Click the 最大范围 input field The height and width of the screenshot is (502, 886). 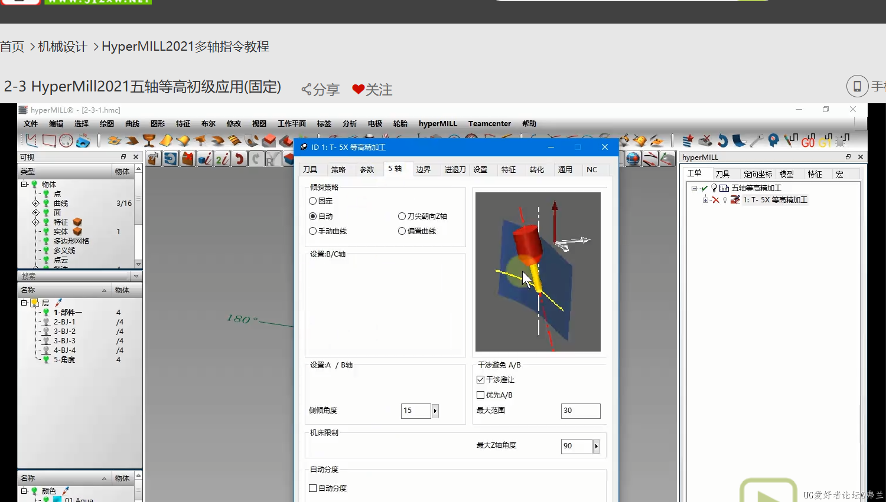point(581,411)
